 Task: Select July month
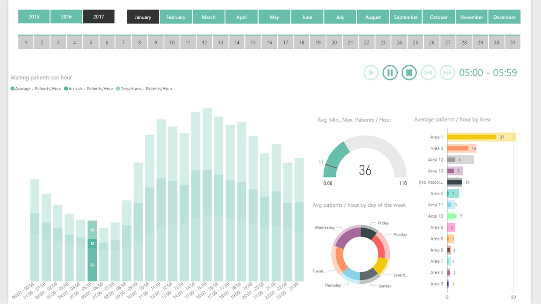[x=340, y=17]
